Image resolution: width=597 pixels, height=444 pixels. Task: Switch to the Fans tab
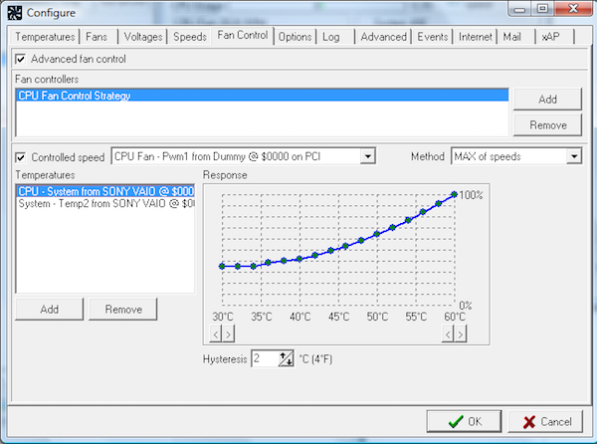pos(97,37)
